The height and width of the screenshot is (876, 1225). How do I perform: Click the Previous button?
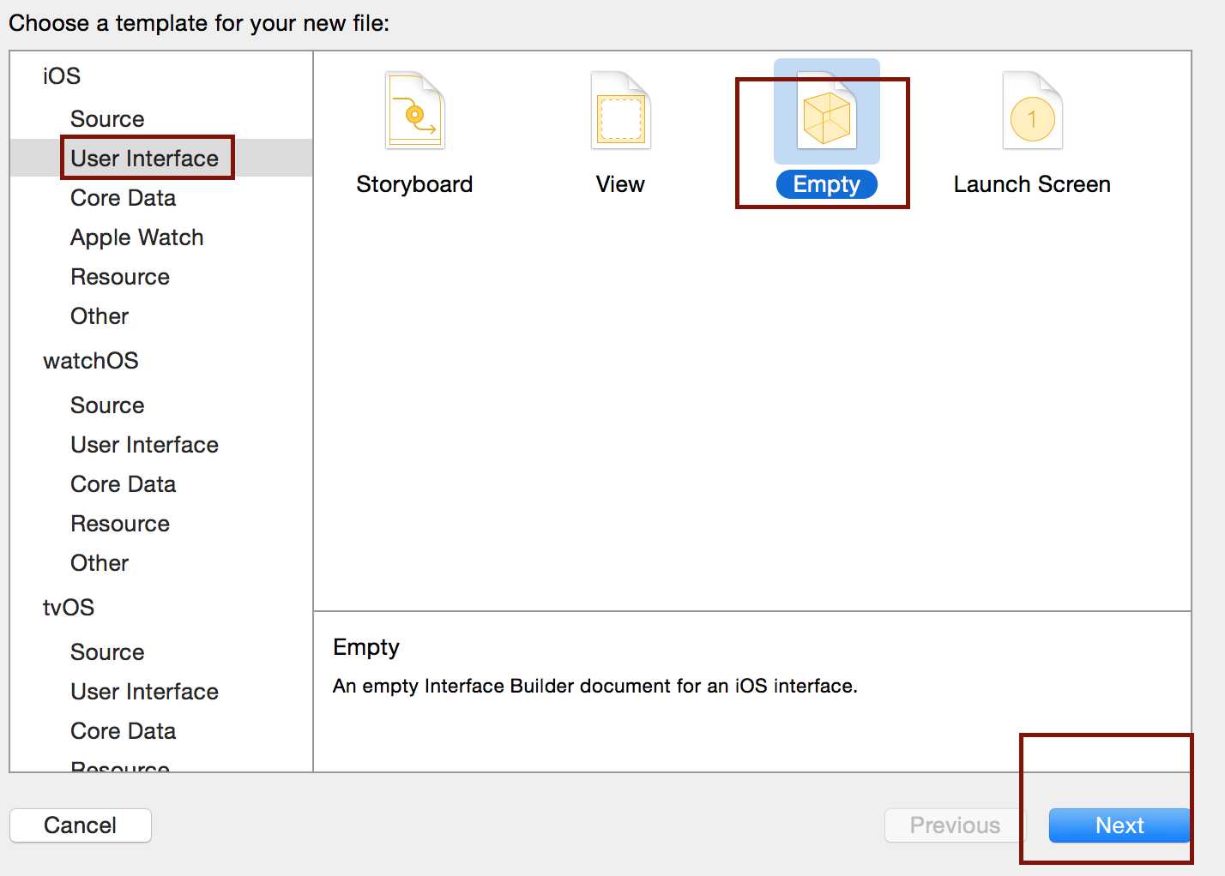pyautogui.click(x=955, y=825)
